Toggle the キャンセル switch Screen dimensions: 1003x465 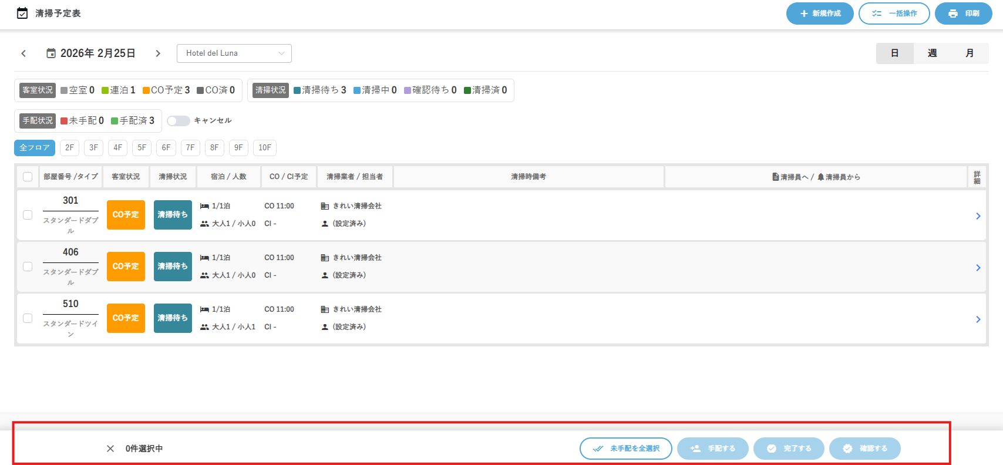pyautogui.click(x=178, y=121)
